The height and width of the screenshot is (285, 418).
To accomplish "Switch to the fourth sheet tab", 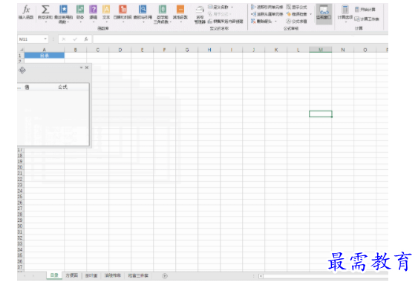I will point(113,275).
